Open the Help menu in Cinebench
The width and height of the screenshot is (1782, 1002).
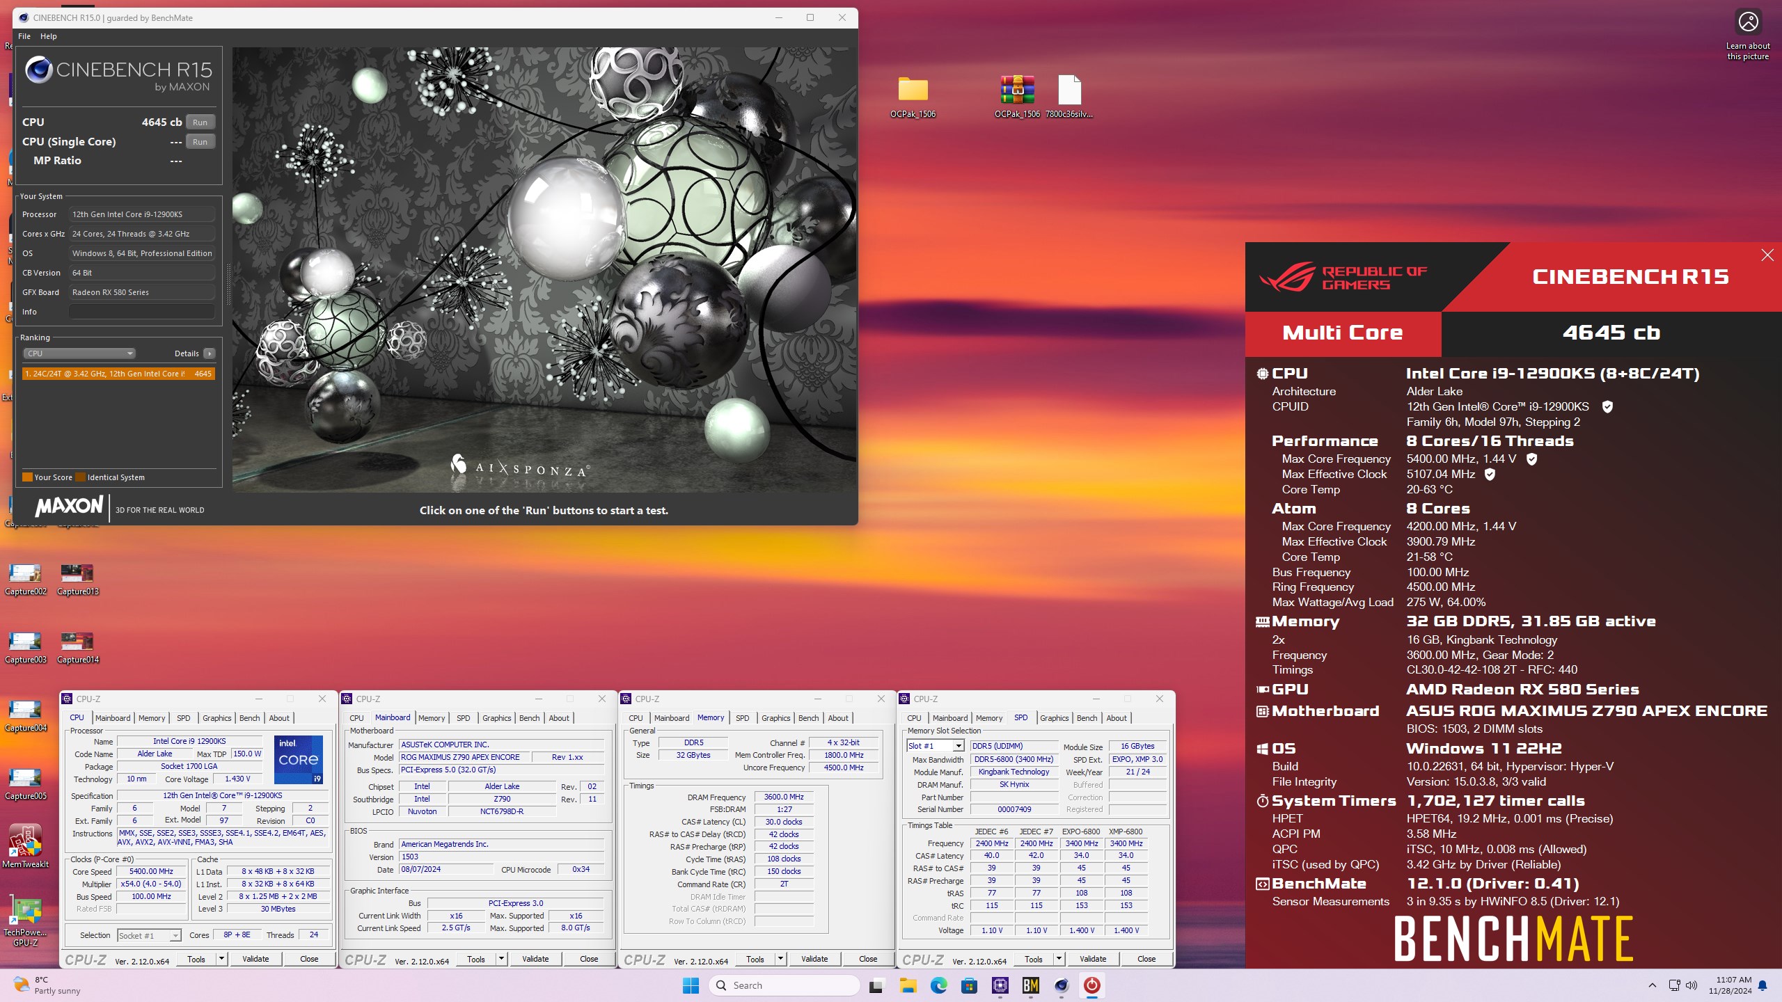(48, 36)
